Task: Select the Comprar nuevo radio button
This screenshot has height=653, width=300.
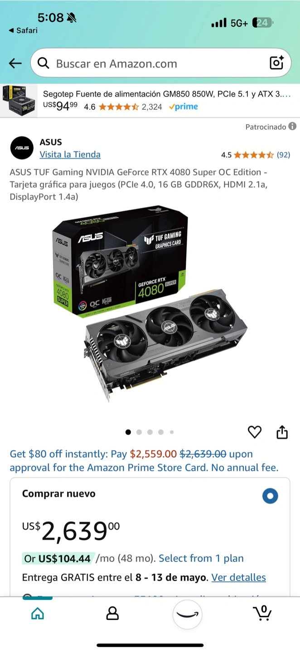Action: pyautogui.click(x=270, y=496)
